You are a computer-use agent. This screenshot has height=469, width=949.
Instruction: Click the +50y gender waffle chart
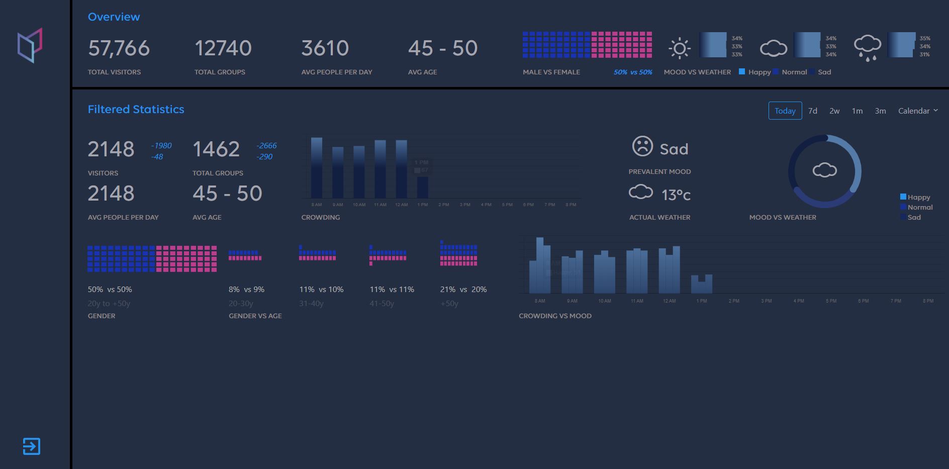click(458, 253)
